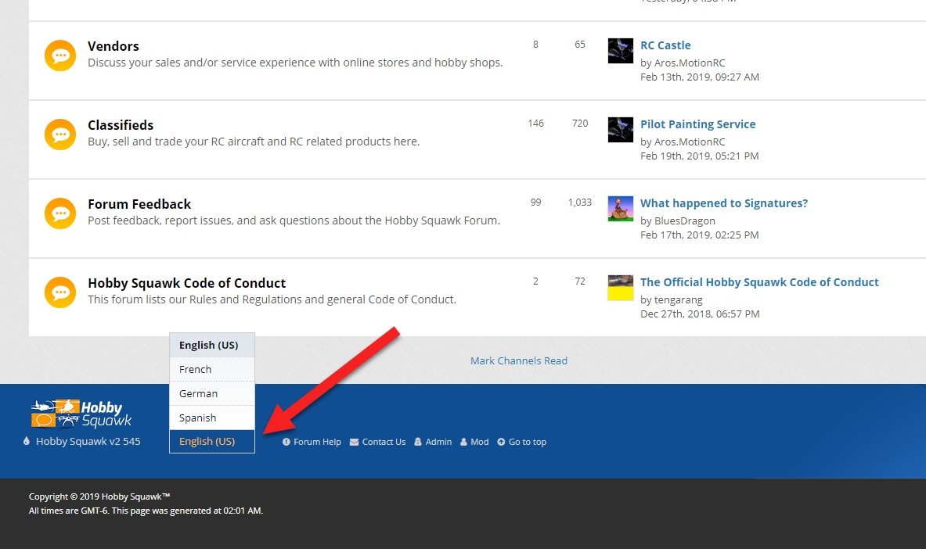The height and width of the screenshot is (552, 926).
Task: Open Hobby Squawk v2 545 style chooser
Action: click(88, 441)
